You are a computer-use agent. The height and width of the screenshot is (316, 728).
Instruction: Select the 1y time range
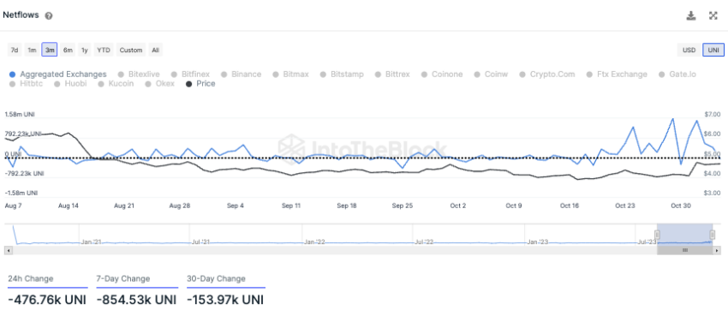coord(84,50)
